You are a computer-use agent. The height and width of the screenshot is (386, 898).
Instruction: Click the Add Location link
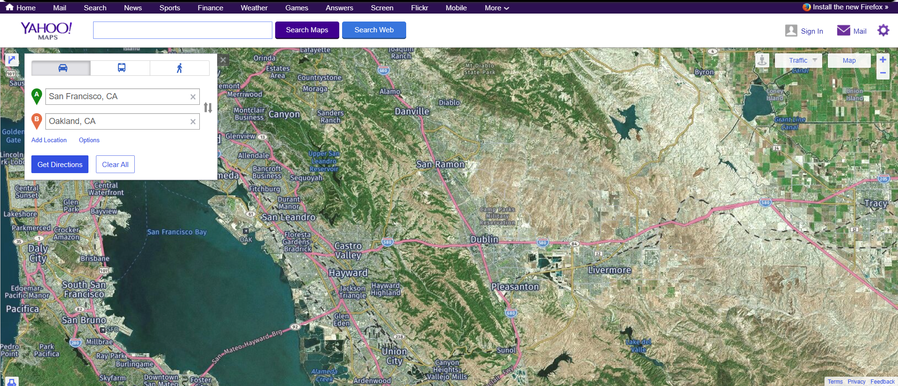[x=49, y=140]
